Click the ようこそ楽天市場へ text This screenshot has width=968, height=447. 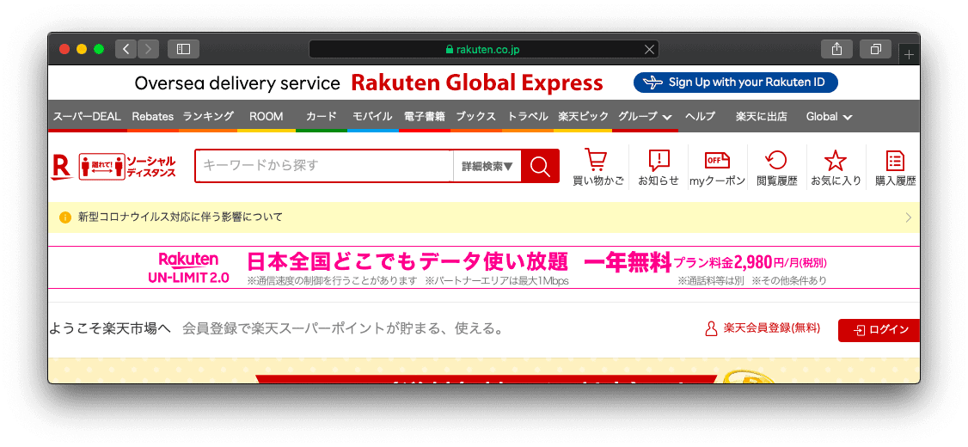[x=111, y=328]
